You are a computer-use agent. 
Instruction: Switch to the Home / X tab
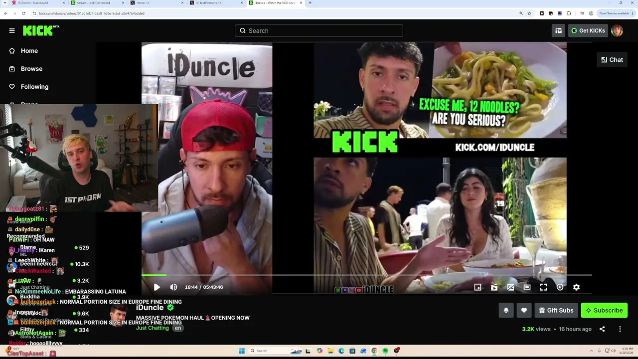click(157, 3)
